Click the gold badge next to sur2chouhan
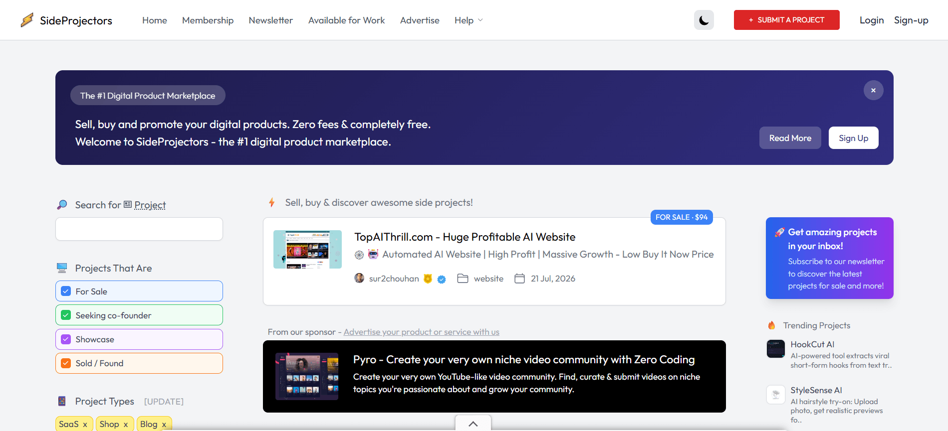This screenshot has width=948, height=431. click(428, 279)
